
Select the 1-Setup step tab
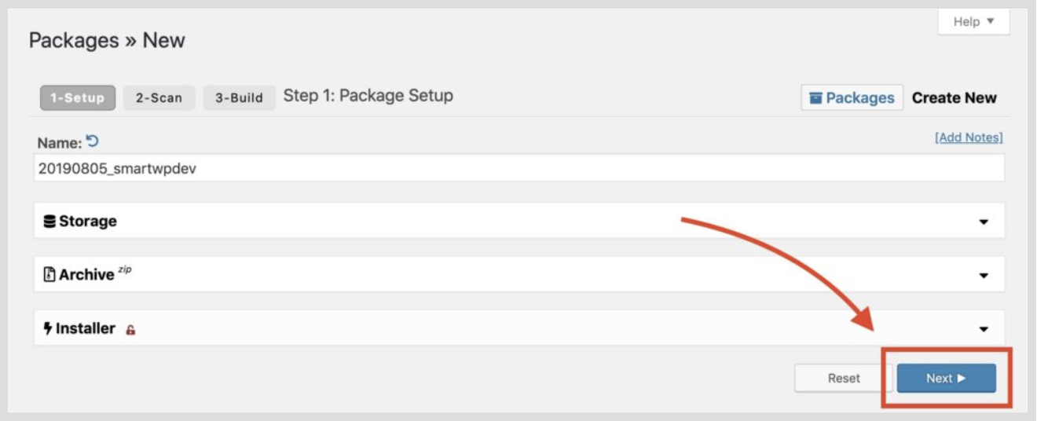pos(78,98)
